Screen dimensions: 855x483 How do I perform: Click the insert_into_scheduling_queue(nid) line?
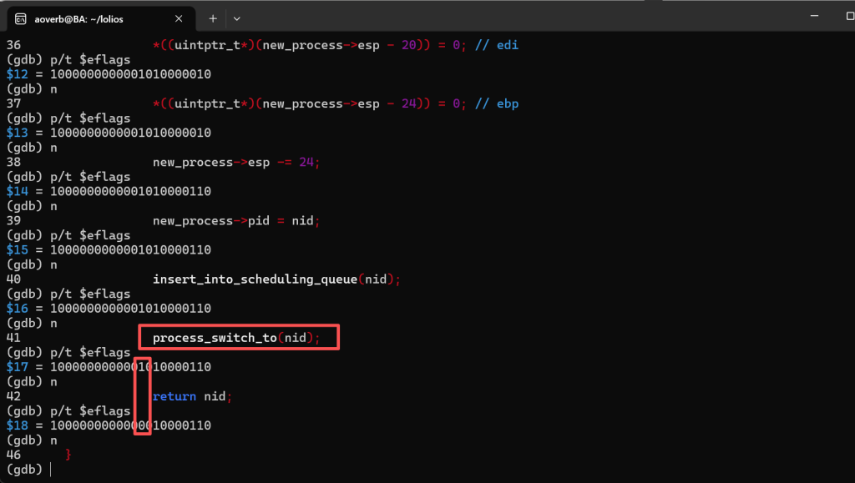point(276,279)
